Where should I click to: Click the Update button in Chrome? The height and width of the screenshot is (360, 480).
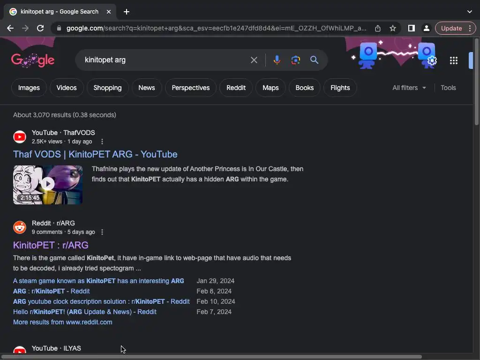451,28
